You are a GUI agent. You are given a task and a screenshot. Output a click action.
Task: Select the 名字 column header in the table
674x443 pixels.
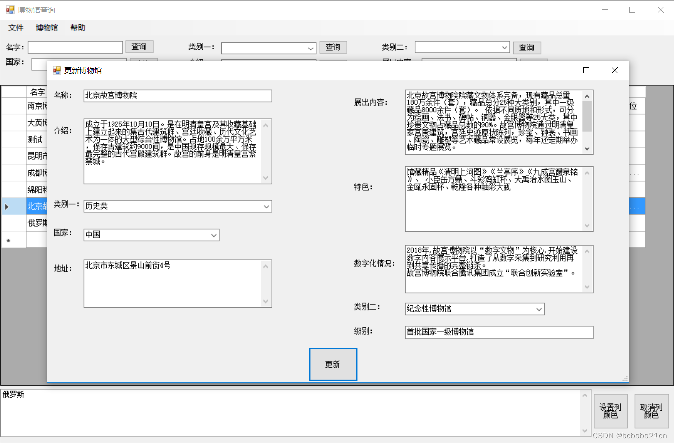(36, 92)
